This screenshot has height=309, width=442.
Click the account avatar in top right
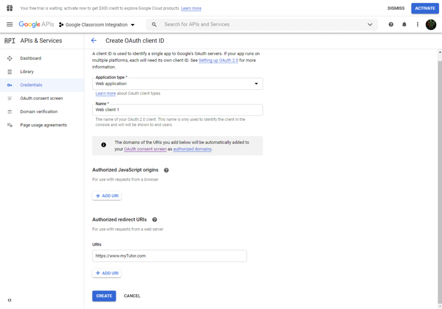pyautogui.click(x=431, y=25)
